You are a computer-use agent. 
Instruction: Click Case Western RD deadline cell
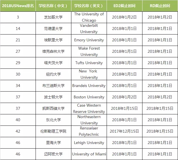coord(160,108)
